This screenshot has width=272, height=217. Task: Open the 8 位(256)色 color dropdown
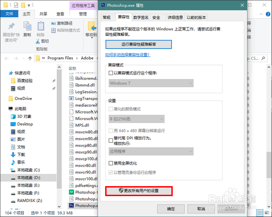[136, 119]
